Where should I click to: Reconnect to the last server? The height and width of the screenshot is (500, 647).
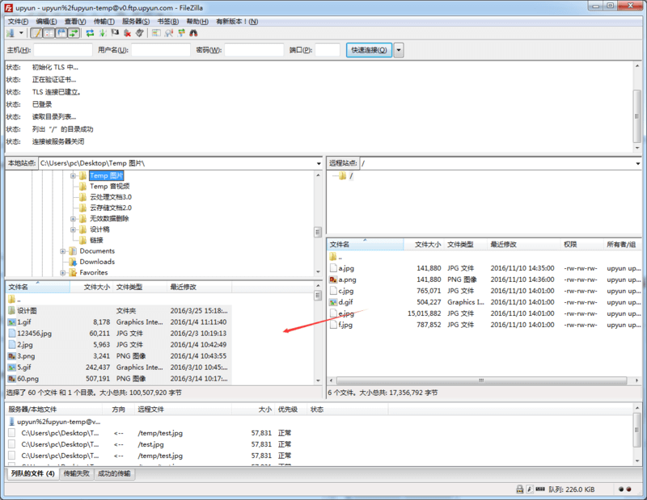click(x=140, y=33)
